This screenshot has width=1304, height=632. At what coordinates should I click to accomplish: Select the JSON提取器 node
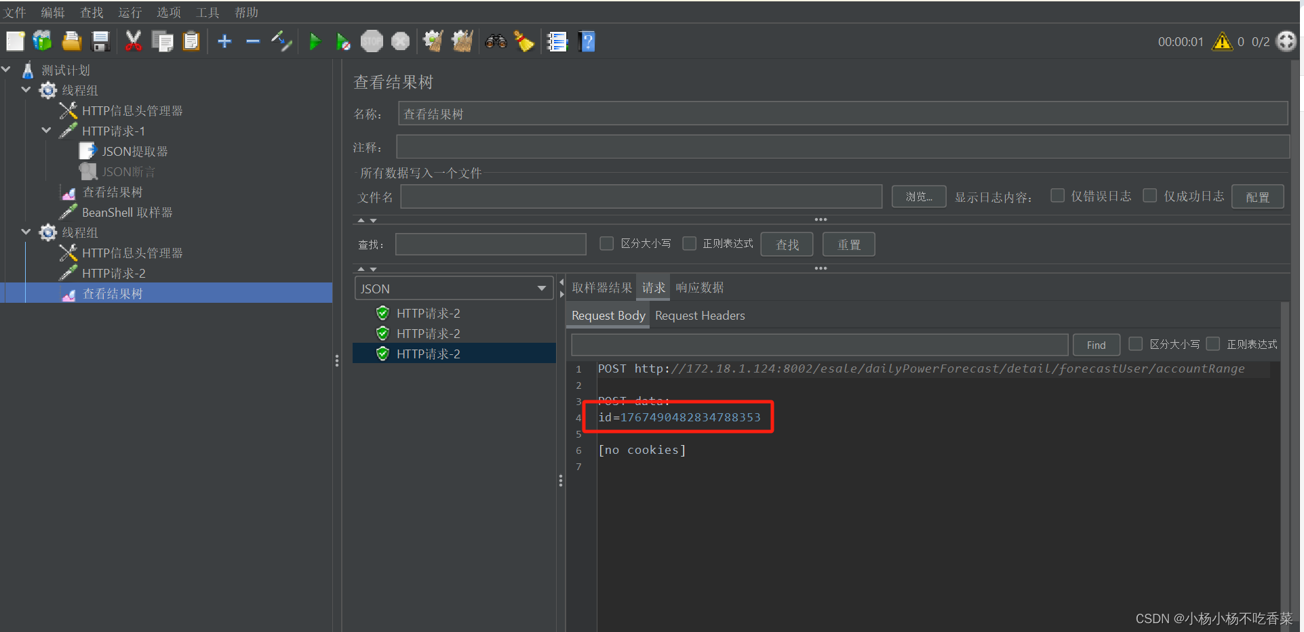coord(135,151)
